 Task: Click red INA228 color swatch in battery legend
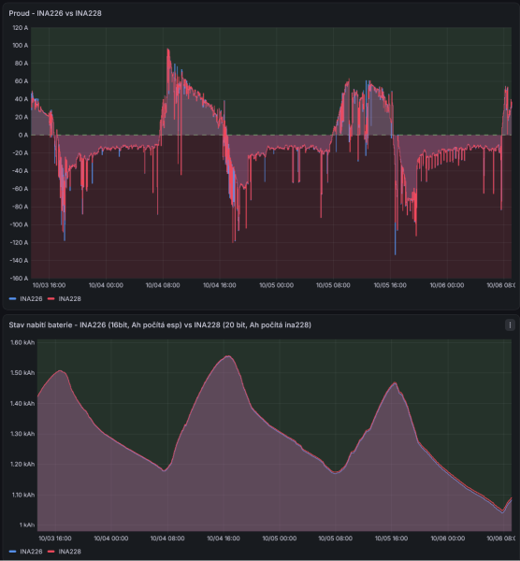(51, 552)
